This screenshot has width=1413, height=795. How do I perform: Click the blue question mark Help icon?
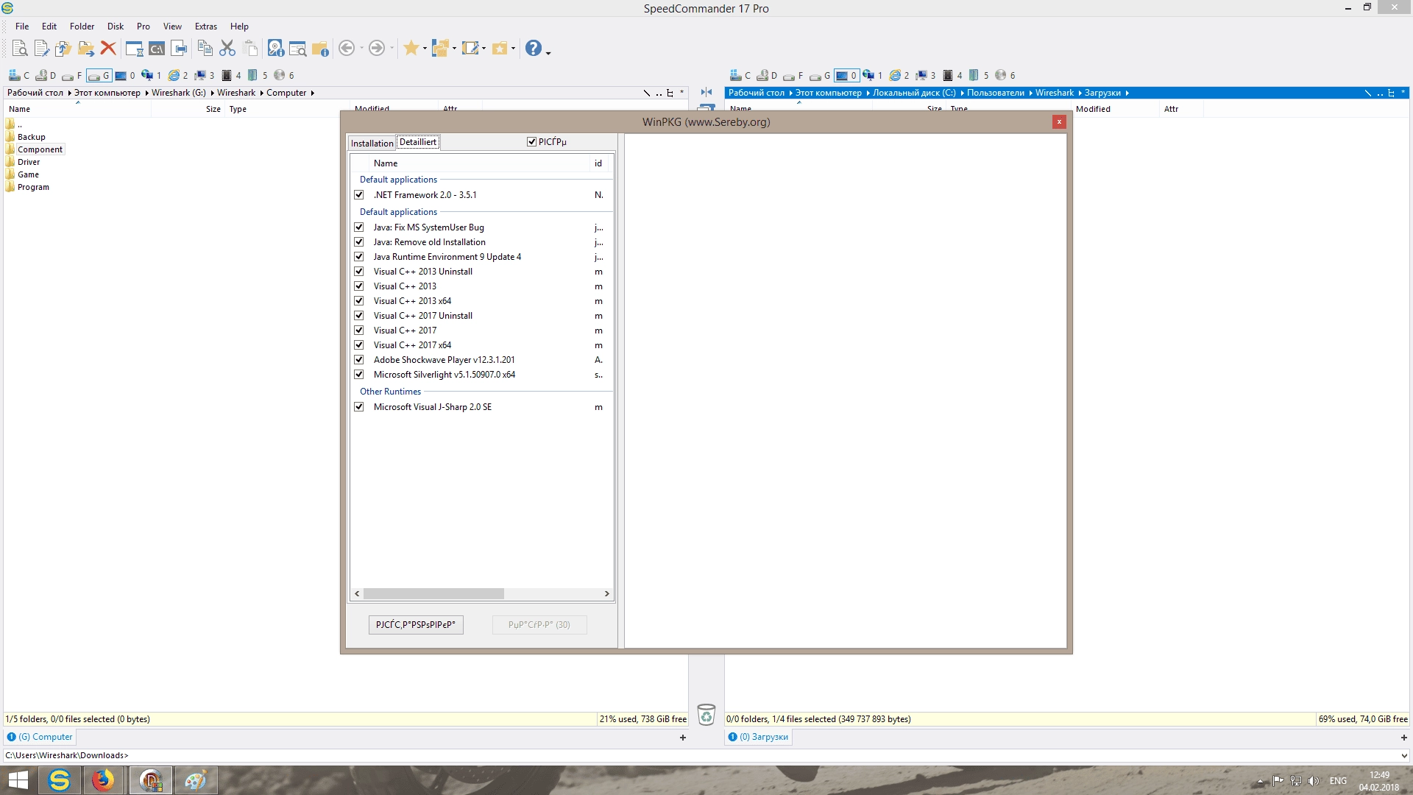point(534,49)
